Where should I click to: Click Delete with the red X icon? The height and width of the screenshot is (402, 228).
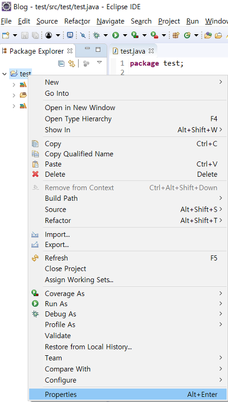[x=128, y=174]
